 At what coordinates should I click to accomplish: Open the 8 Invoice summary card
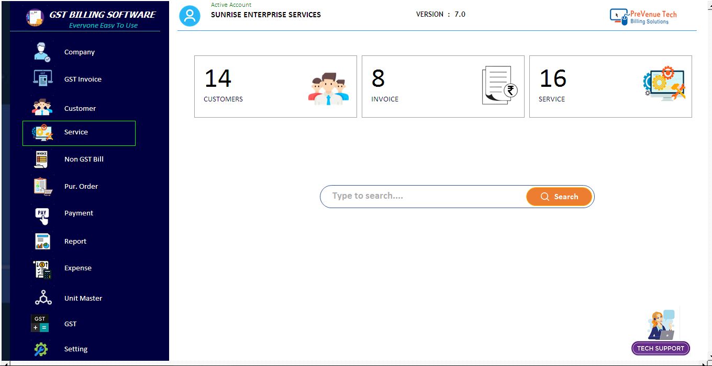pyautogui.click(x=443, y=87)
